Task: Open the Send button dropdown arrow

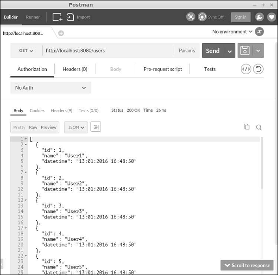Action: tap(230, 51)
